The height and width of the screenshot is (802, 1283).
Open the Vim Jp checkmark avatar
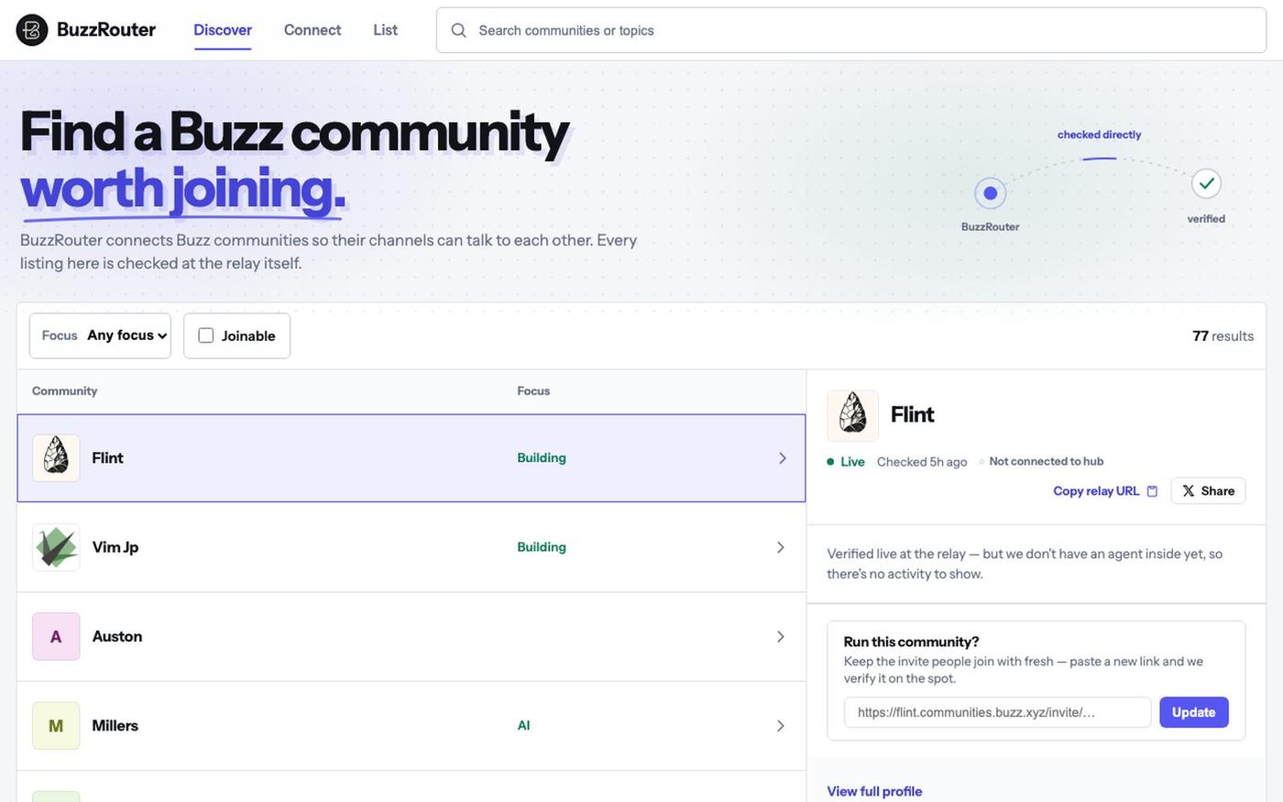(x=56, y=547)
